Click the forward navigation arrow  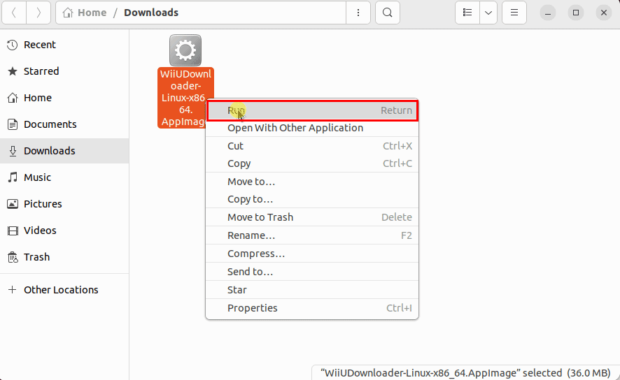[x=38, y=13]
